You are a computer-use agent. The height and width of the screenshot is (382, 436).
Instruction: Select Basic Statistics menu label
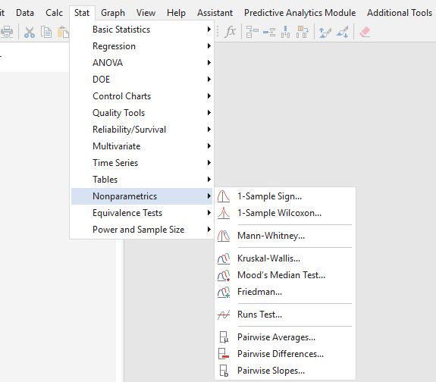click(121, 30)
